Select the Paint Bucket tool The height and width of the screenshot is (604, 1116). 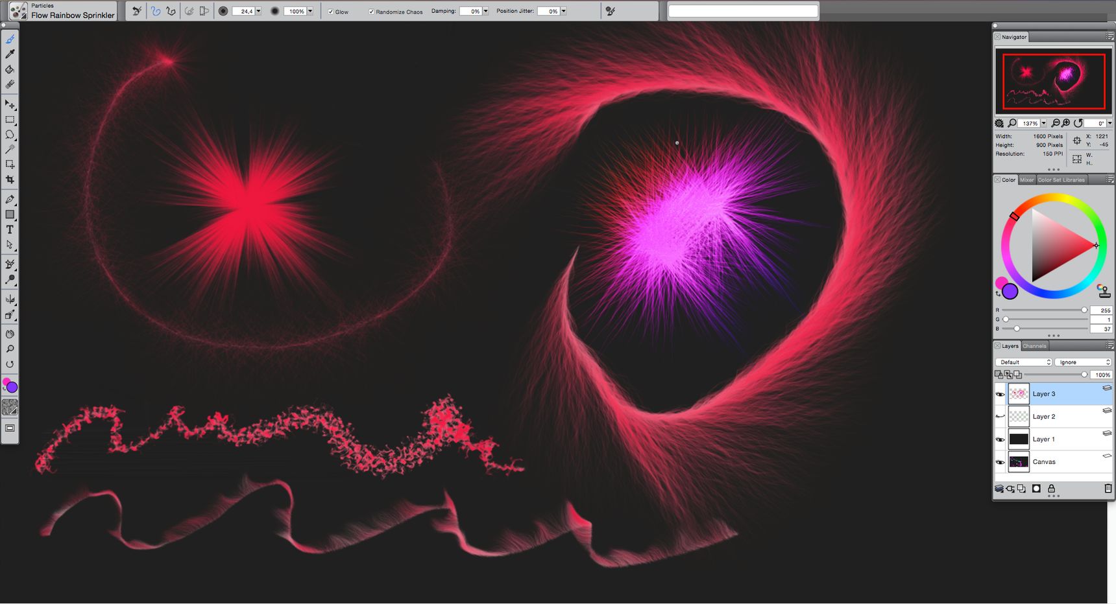point(10,69)
